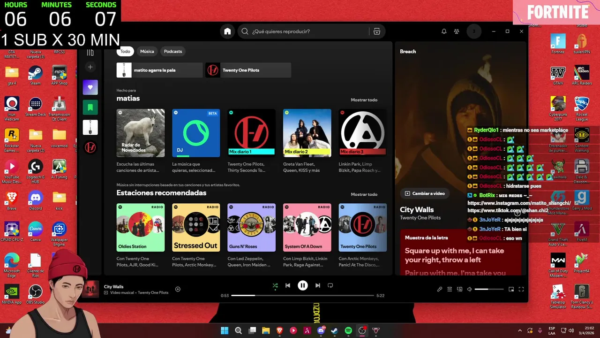
Task: Add City Walls to Liked Songs
Action: click(x=178, y=289)
